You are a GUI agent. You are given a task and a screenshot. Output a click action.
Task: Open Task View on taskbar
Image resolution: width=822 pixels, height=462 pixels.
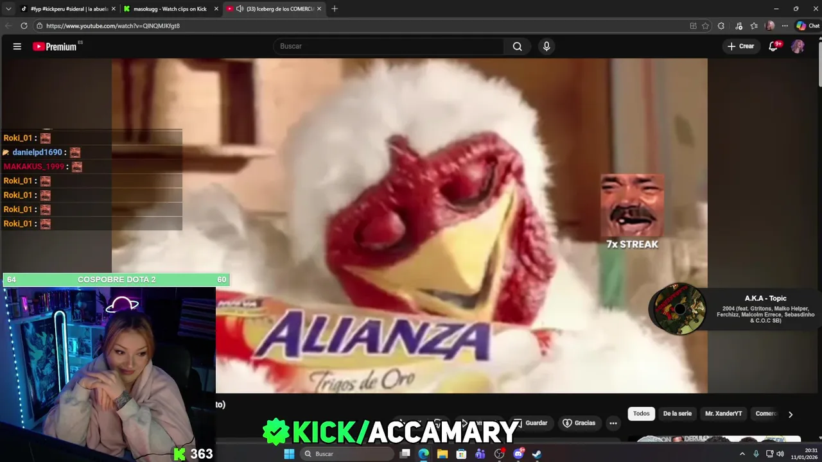click(x=405, y=454)
